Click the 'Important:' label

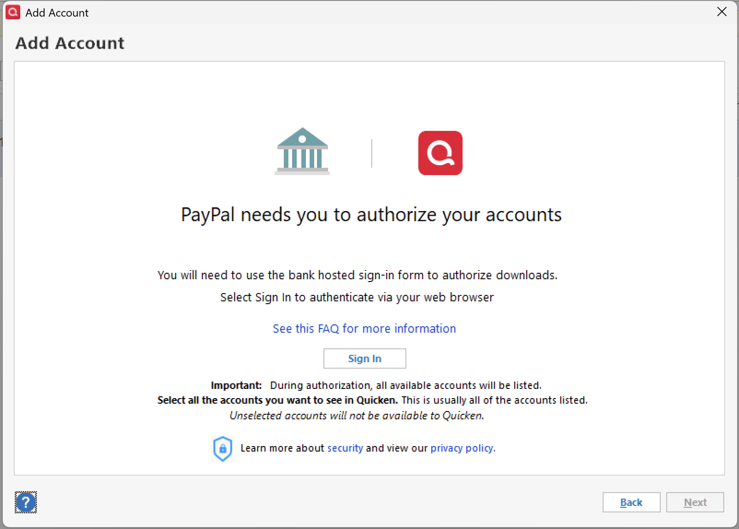(236, 385)
